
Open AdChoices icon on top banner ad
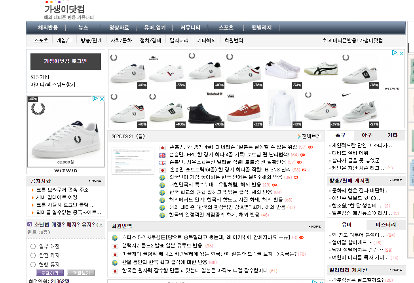point(395,53)
